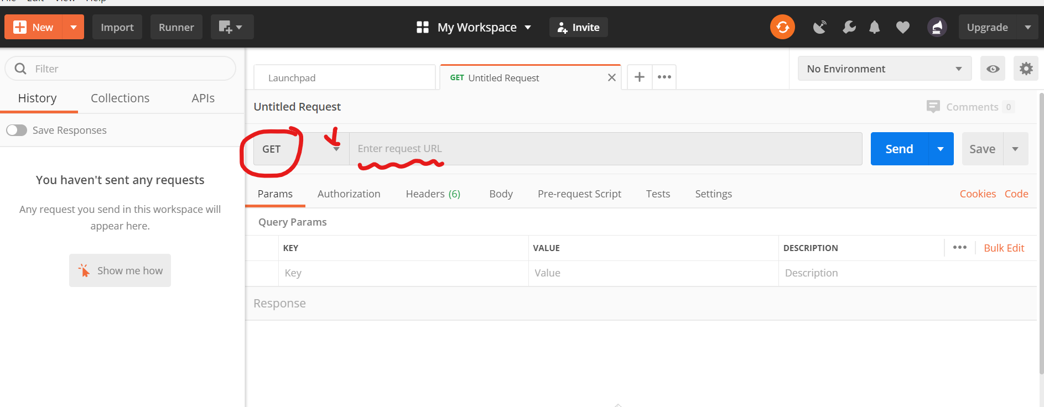Open the New dropdown arrow
Viewport: 1044px width, 407px height.
pos(74,27)
